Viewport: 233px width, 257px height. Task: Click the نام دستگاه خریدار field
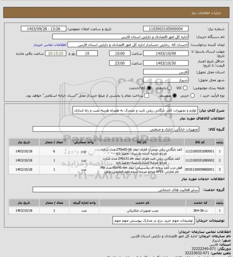(120, 37)
